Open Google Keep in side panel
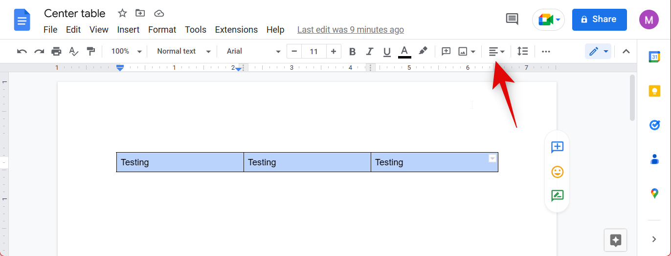 coord(654,91)
